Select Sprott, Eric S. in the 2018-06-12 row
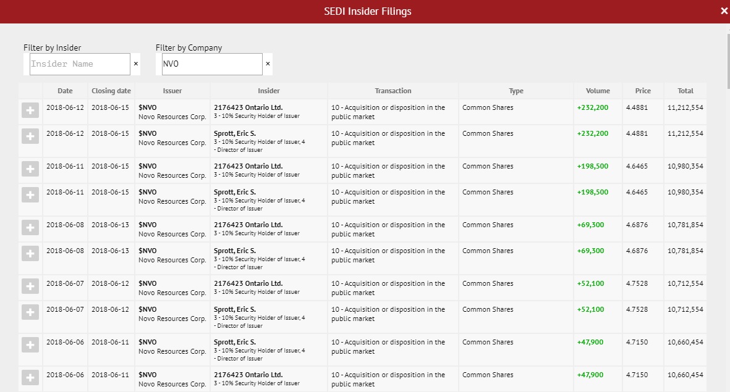 point(235,133)
